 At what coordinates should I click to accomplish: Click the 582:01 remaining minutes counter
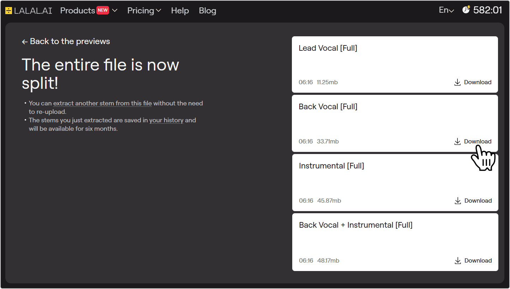pyautogui.click(x=487, y=10)
